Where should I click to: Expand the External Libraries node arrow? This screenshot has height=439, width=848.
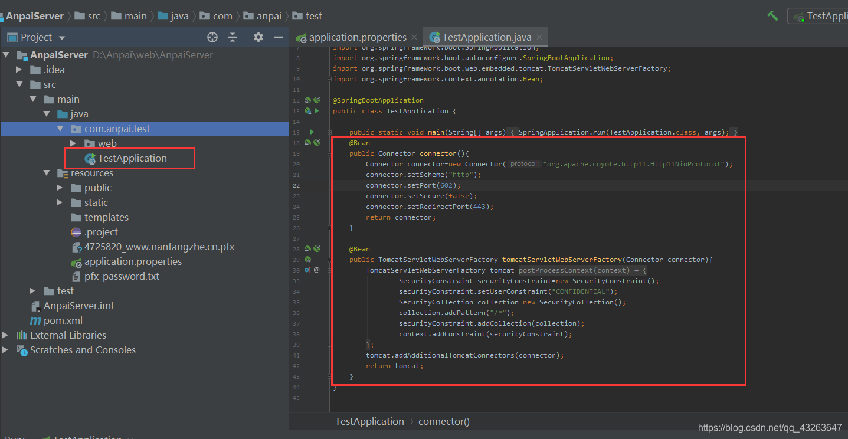tap(6, 335)
